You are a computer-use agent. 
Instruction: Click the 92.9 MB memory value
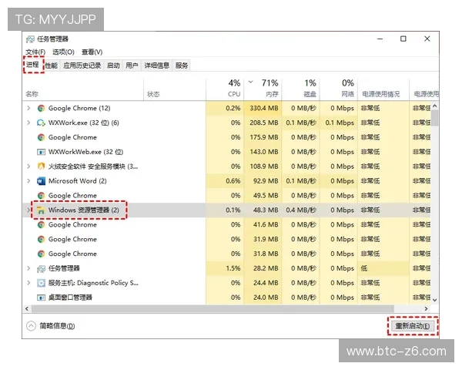[266, 181]
